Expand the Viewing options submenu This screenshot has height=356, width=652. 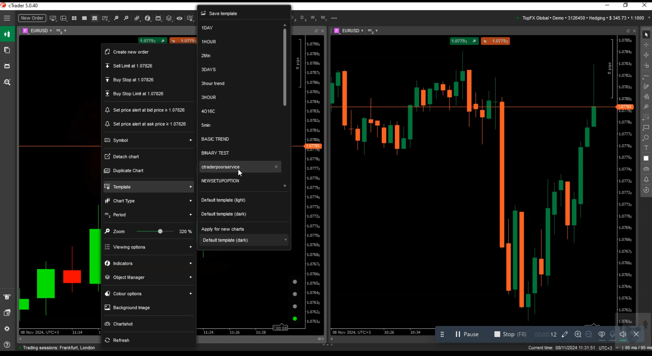click(149, 247)
